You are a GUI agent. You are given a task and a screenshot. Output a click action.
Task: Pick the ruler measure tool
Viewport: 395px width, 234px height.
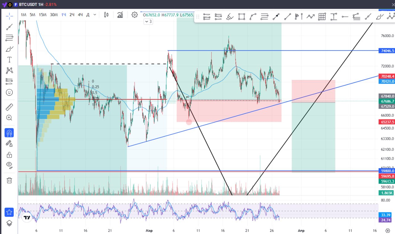click(x=9, y=107)
